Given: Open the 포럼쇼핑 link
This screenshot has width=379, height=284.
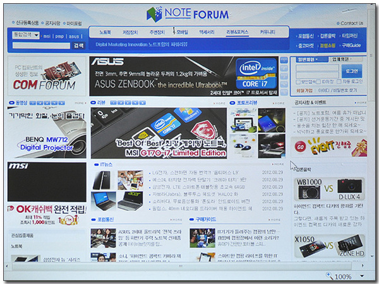Looking at the screenshot, I should coord(327,45).
